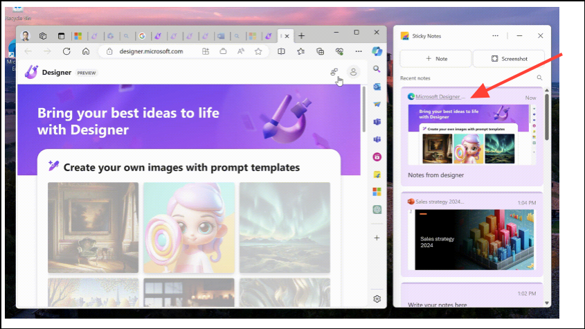
Task: Open the tab actions menu icon
Action: click(x=61, y=36)
